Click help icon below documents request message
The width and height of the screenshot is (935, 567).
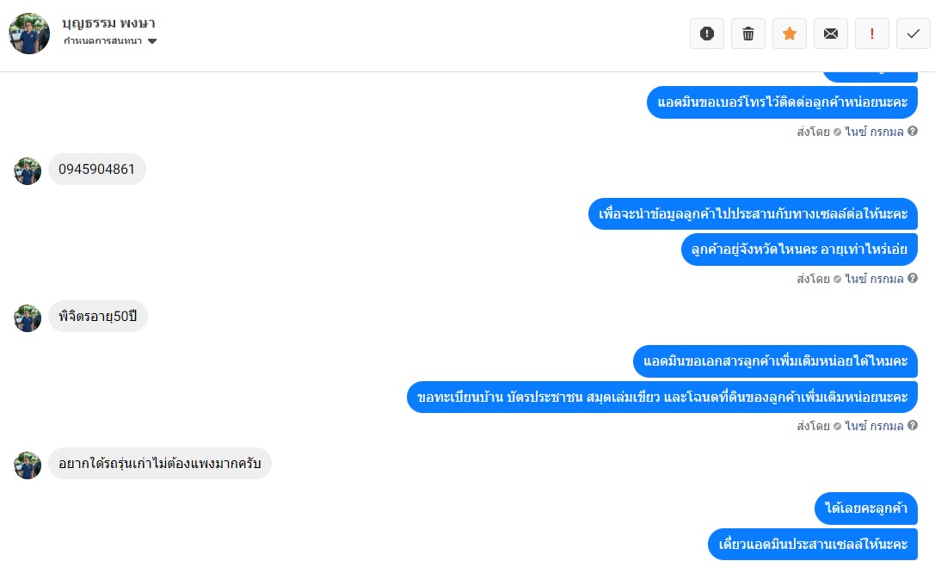click(913, 426)
